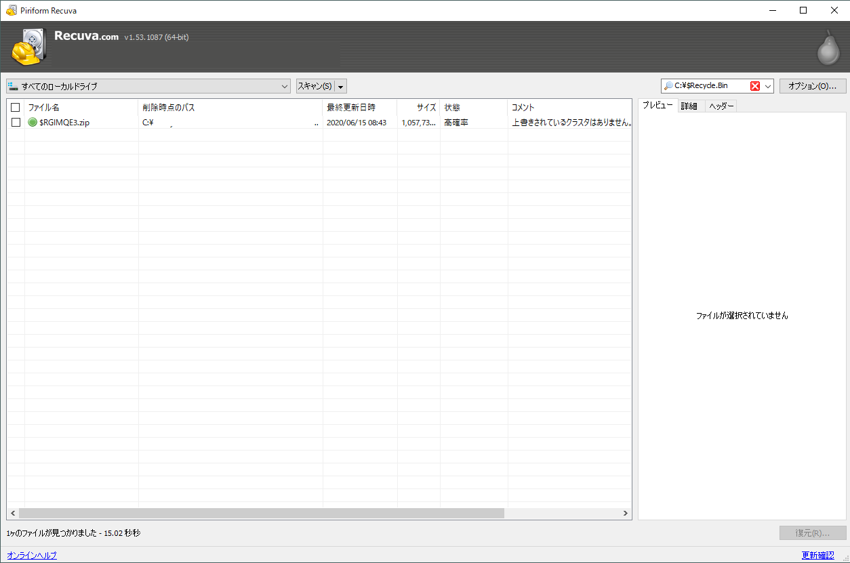Expand the filter path dropdown arrow
Screen dimensions: 850x563
[767, 86]
